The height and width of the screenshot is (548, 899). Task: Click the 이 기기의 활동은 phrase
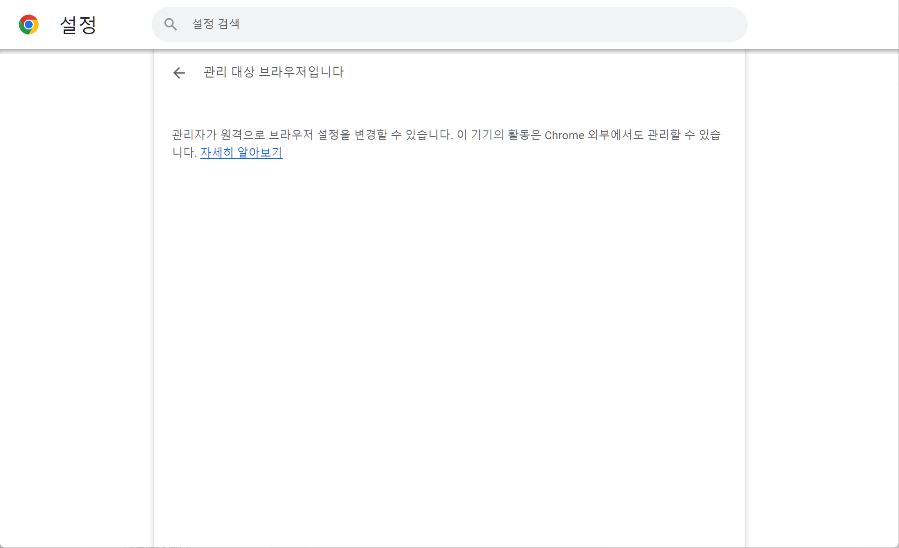498,135
